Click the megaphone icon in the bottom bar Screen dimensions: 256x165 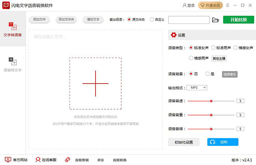click(x=67, y=159)
